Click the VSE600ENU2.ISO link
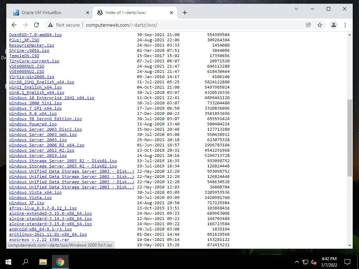The height and width of the screenshot is (269, 359). pyautogui.click(x=27, y=71)
